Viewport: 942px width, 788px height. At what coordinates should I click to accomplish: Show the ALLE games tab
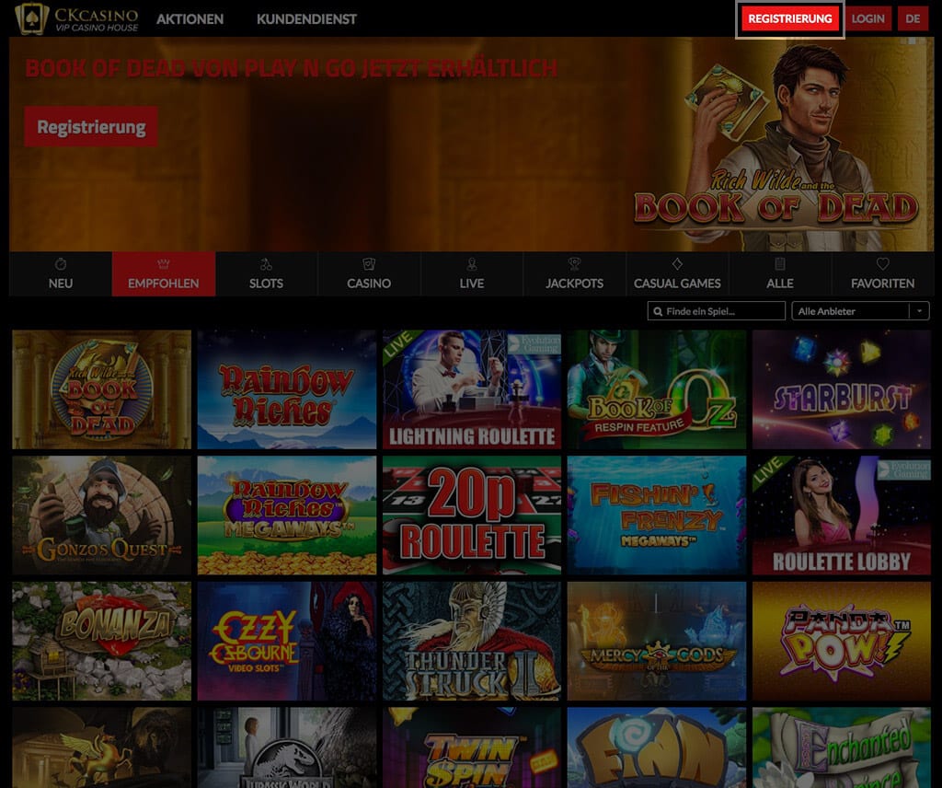coord(780,274)
